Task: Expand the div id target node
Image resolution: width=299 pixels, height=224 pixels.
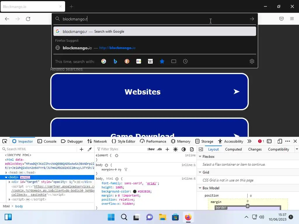Action: click(x=9, y=182)
